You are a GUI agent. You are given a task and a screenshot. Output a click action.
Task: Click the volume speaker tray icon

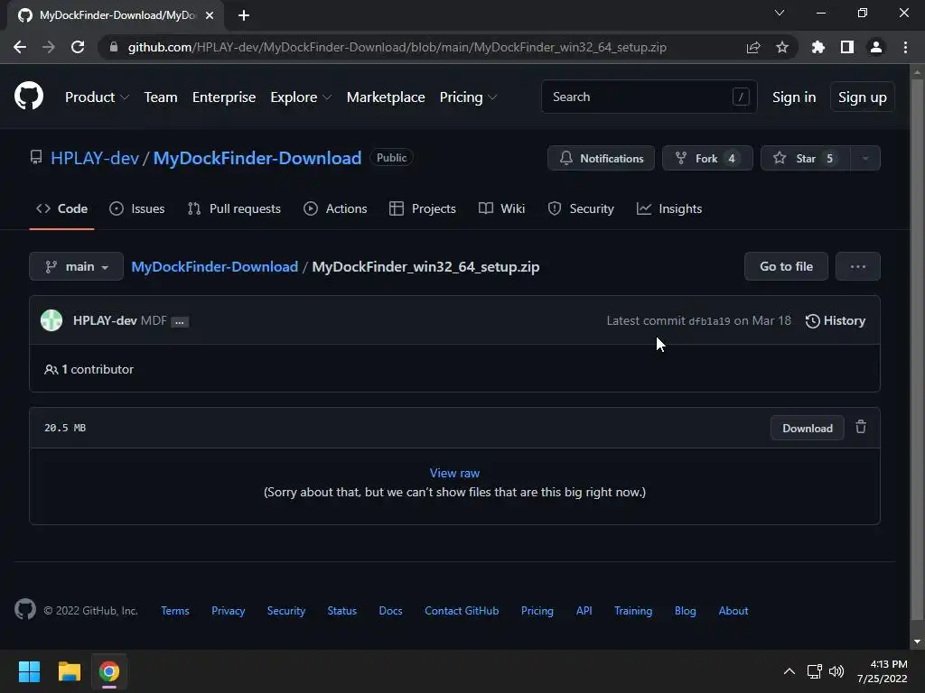(x=836, y=671)
